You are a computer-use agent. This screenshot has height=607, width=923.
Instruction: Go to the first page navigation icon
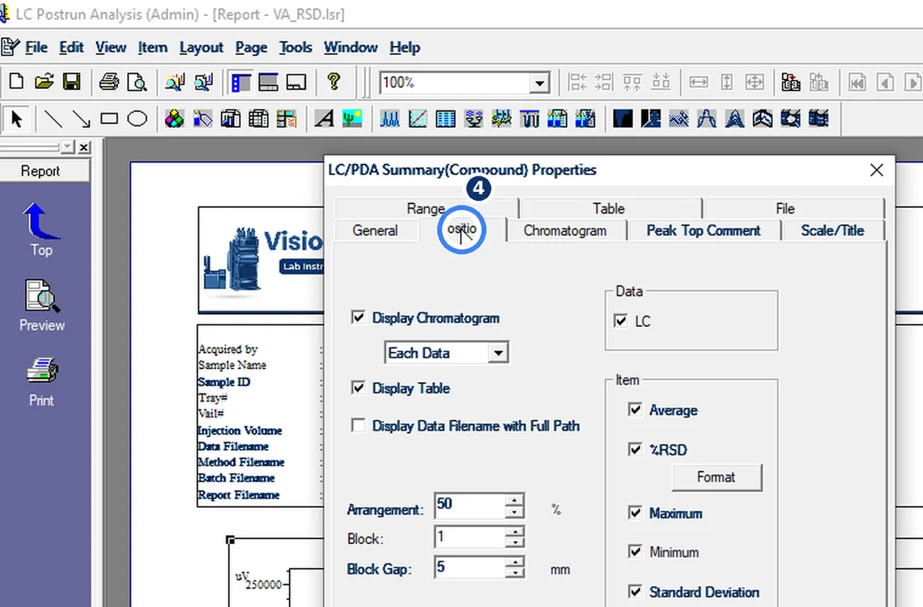pos(857,83)
